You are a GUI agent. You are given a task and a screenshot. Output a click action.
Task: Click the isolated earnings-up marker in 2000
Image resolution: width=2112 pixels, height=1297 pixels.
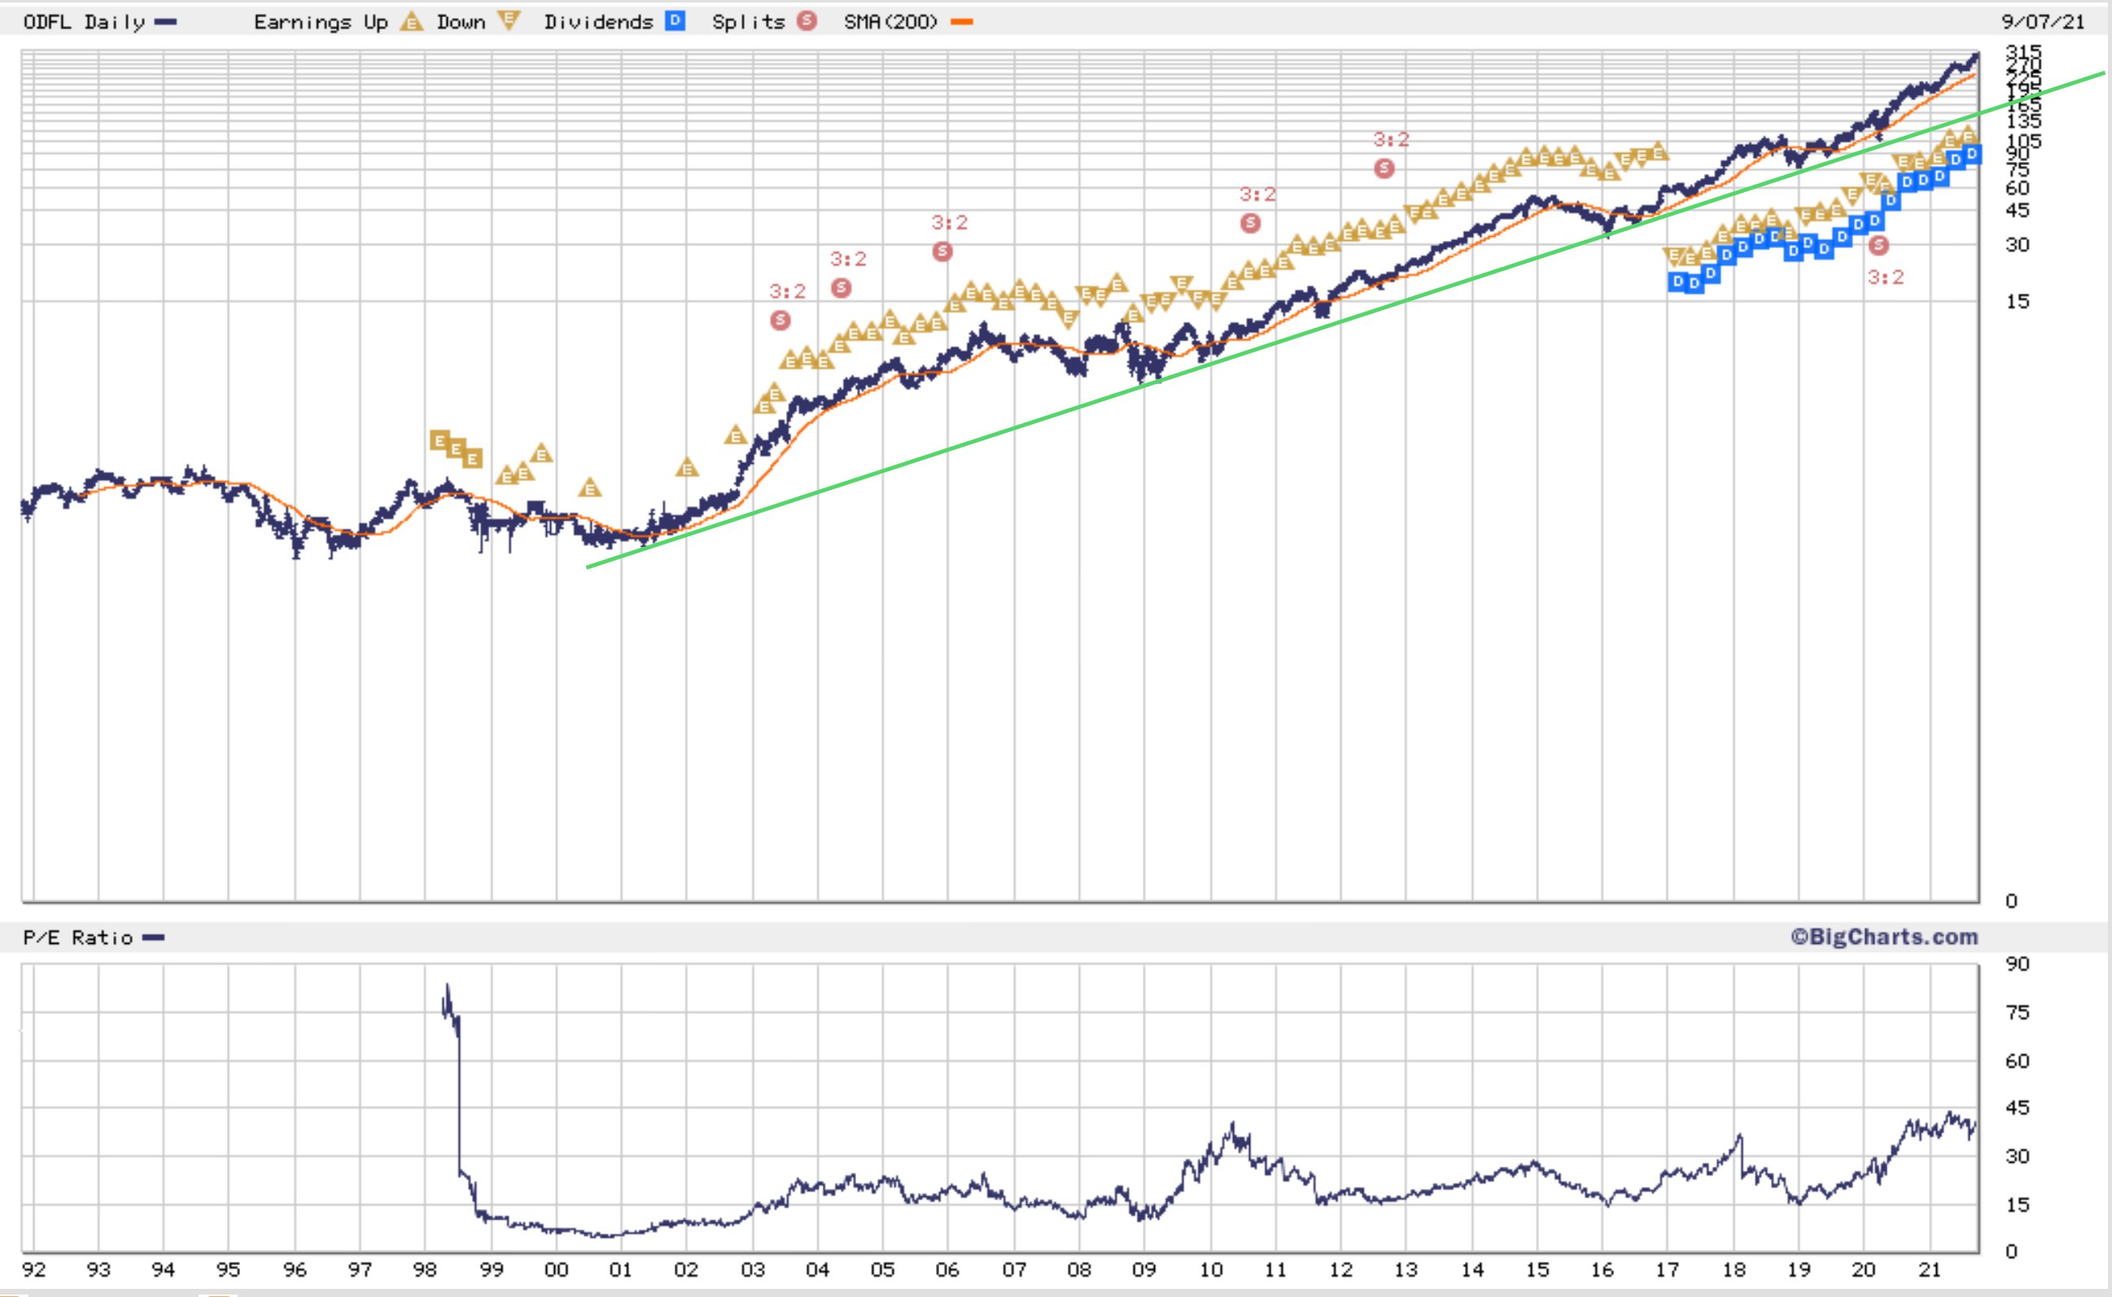click(x=589, y=488)
